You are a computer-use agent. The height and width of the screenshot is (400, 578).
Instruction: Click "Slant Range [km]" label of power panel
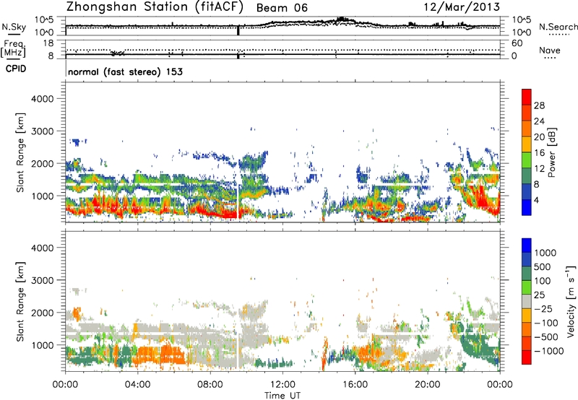(20, 152)
